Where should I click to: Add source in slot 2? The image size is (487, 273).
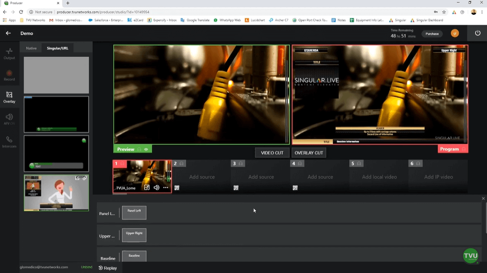coord(202,177)
